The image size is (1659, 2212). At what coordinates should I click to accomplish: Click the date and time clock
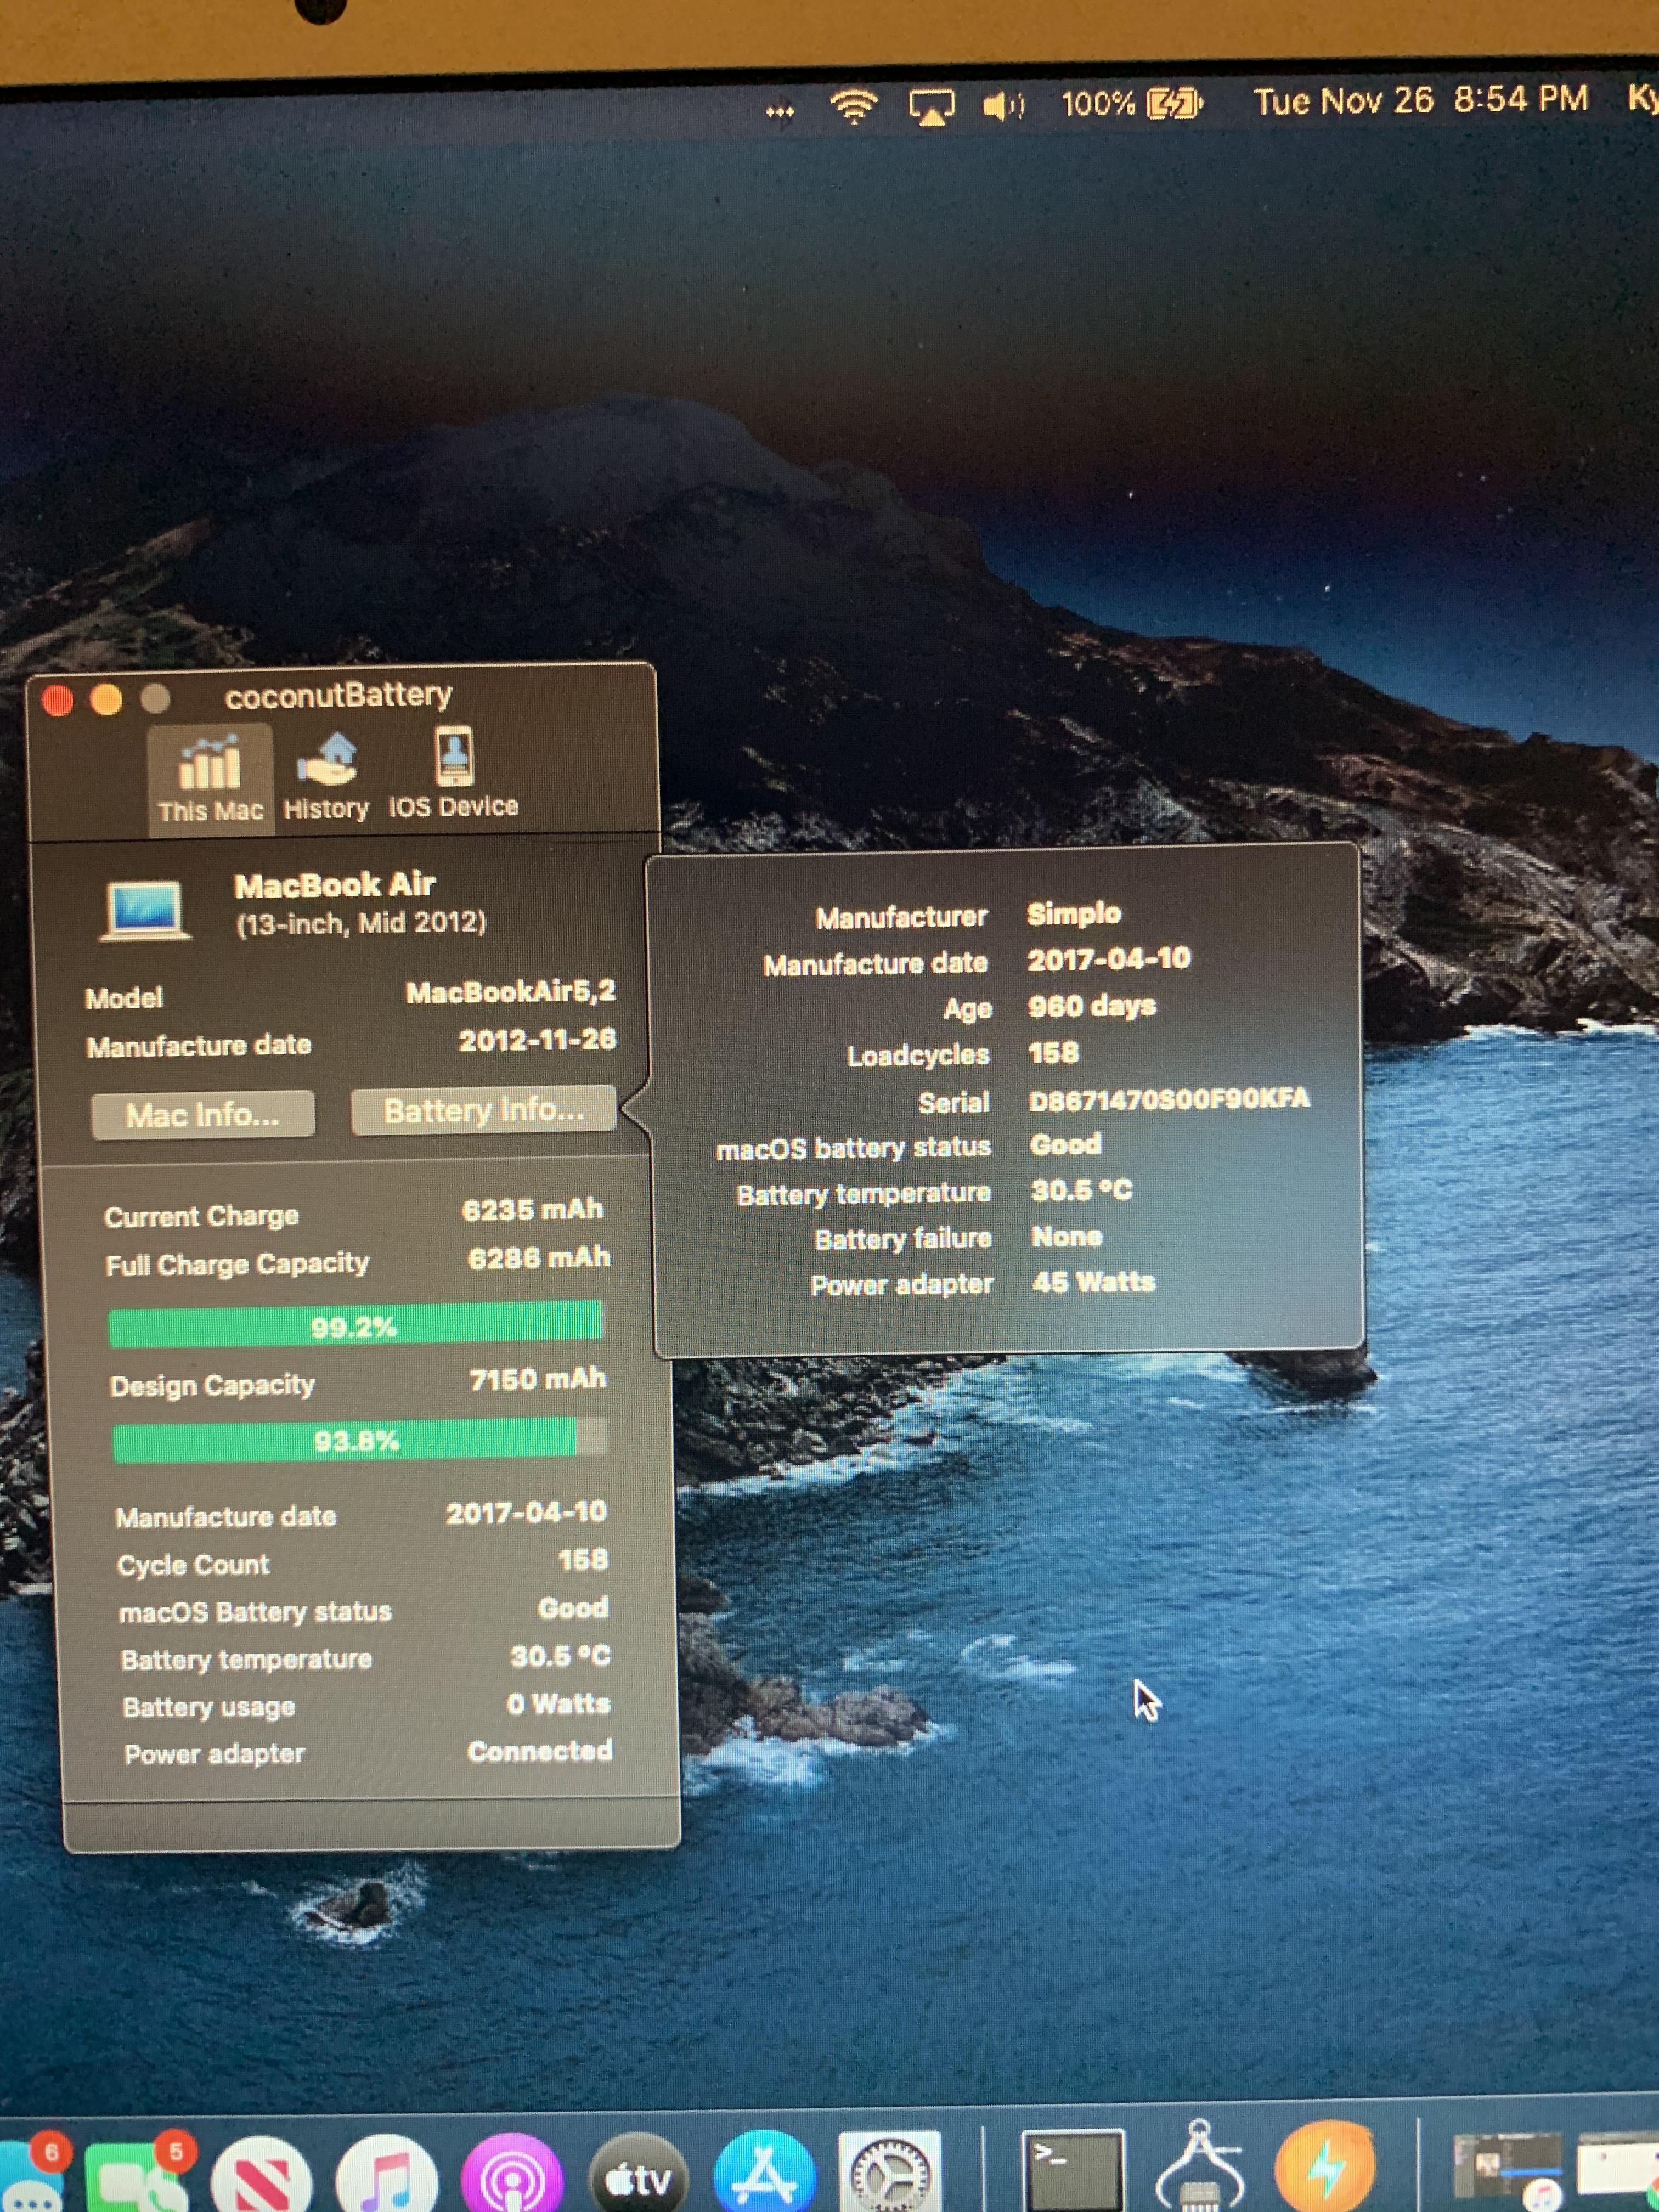[x=1420, y=100]
